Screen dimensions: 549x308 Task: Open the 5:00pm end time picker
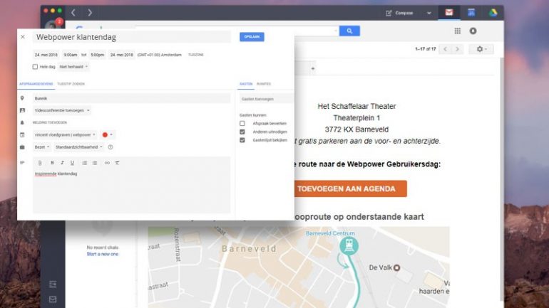tap(98, 55)
